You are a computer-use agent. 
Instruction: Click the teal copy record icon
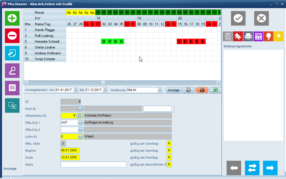(x=12, y=105)
